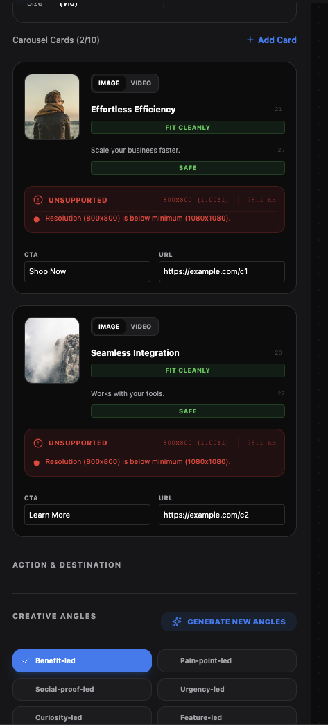Open the Effortless Efficiency card thumbnail

52,107
